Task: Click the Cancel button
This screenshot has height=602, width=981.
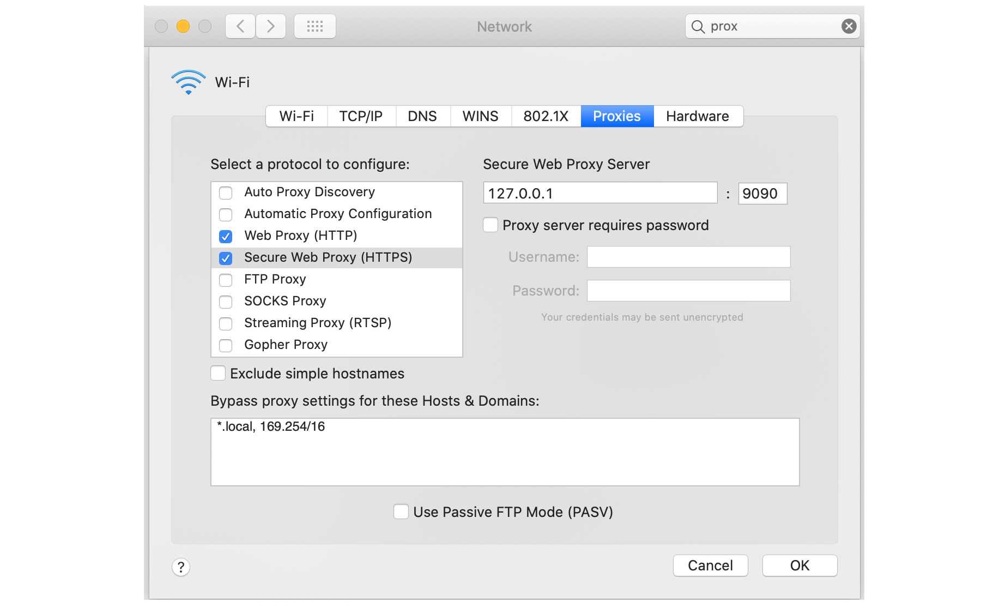Action: 710,565
